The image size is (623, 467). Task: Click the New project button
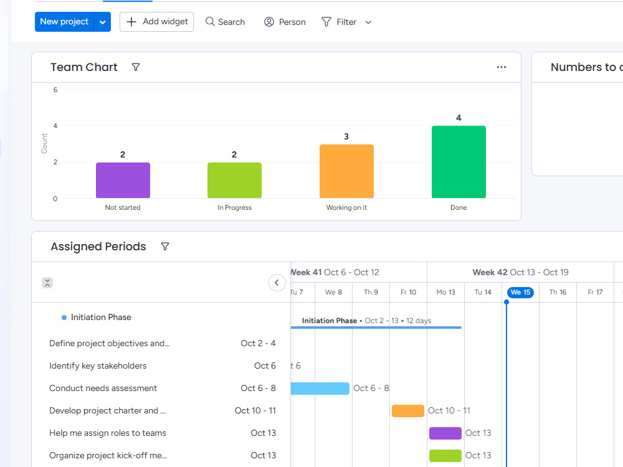click(x=64, y=22)
